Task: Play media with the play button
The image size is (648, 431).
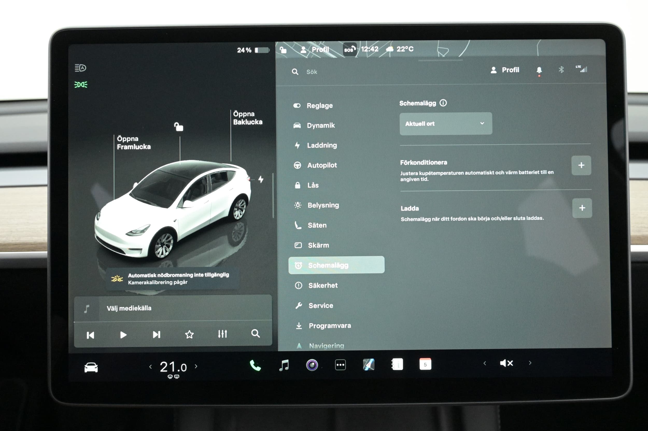Action: tap(123, 335)
